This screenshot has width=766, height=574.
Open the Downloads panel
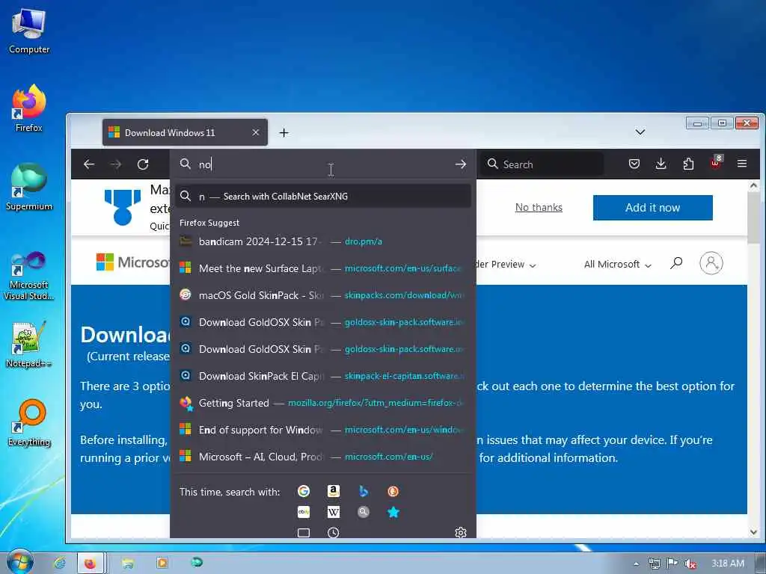click(661, 164)
